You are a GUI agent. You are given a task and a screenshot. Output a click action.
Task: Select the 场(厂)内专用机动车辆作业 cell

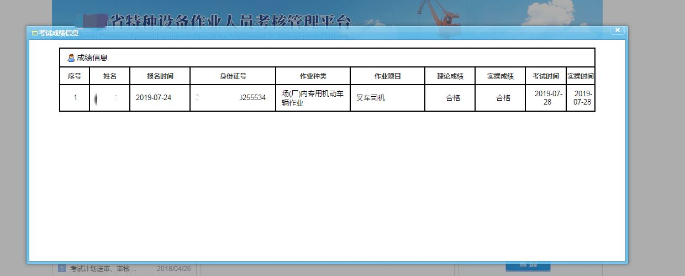coord(313,98)
